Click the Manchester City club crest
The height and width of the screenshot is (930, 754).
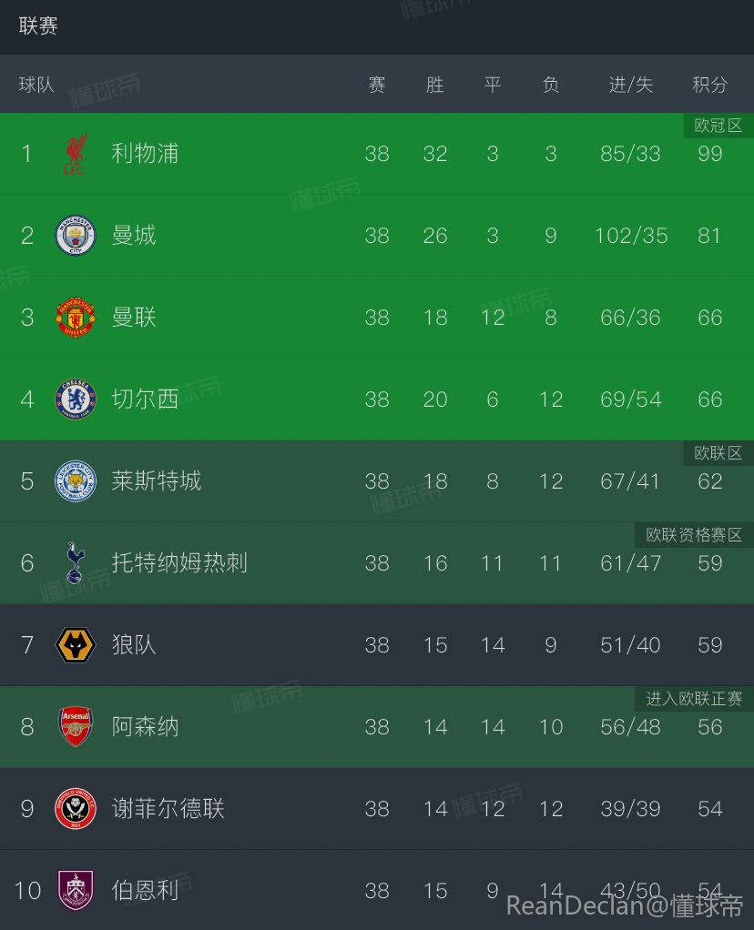pos(76,236)
